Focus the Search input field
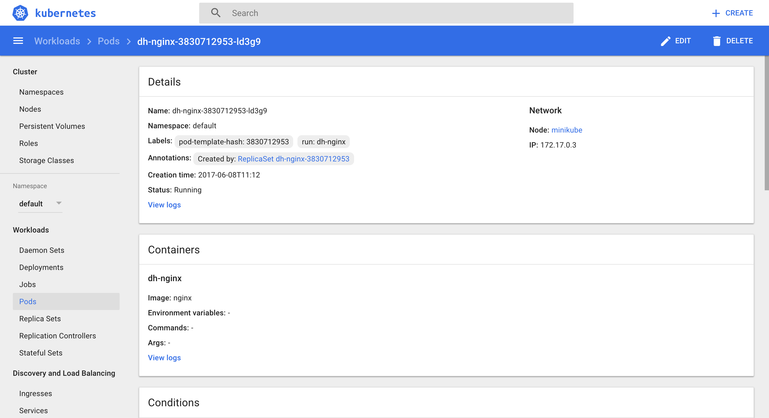This screenshot has height=418, width=769. (386, 13)
